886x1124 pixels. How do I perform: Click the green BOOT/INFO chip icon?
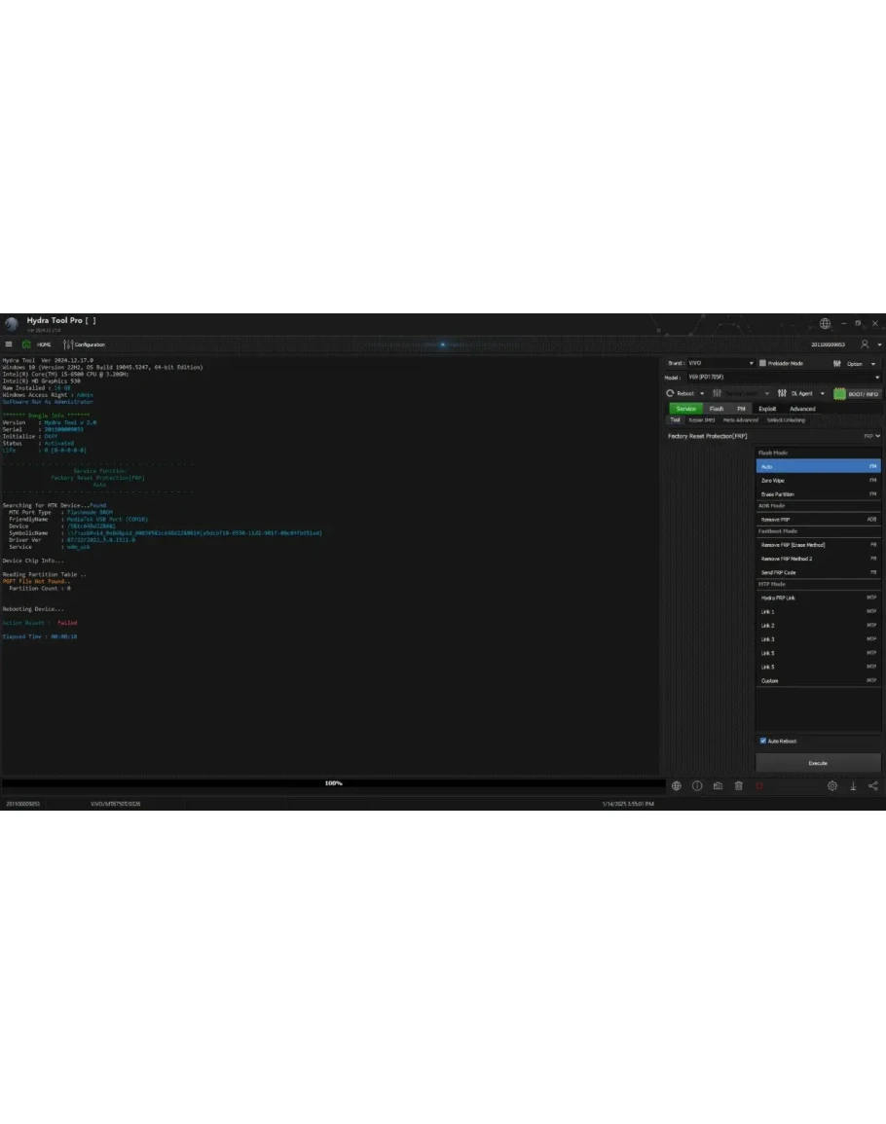(x=839, y=393)
